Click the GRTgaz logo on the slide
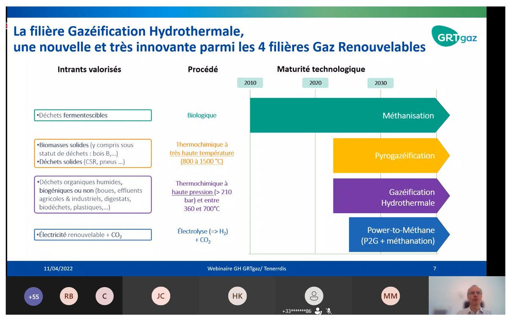Screen dimensions: 508x330 454,37
